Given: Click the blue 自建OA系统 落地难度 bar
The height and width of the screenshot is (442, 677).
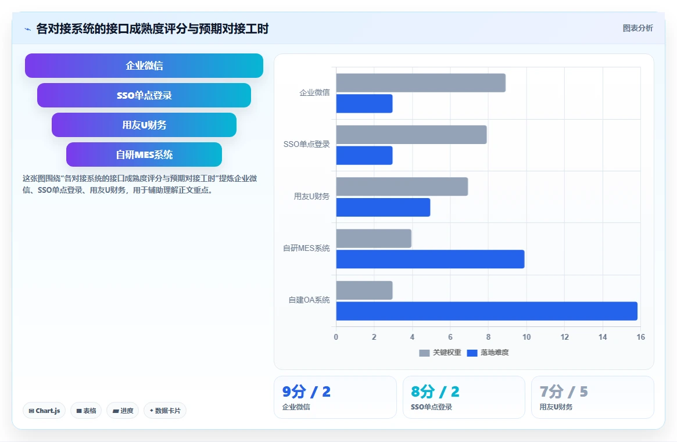Looking at the screenshot, I should (486, 311).
